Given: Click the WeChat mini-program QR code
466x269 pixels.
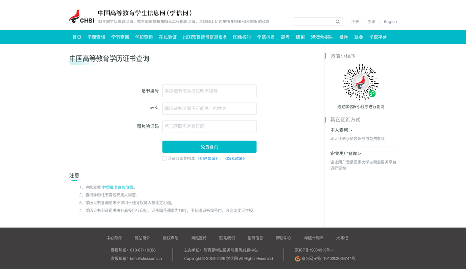Looking at the screenshot, I should [x=361, y=83].
